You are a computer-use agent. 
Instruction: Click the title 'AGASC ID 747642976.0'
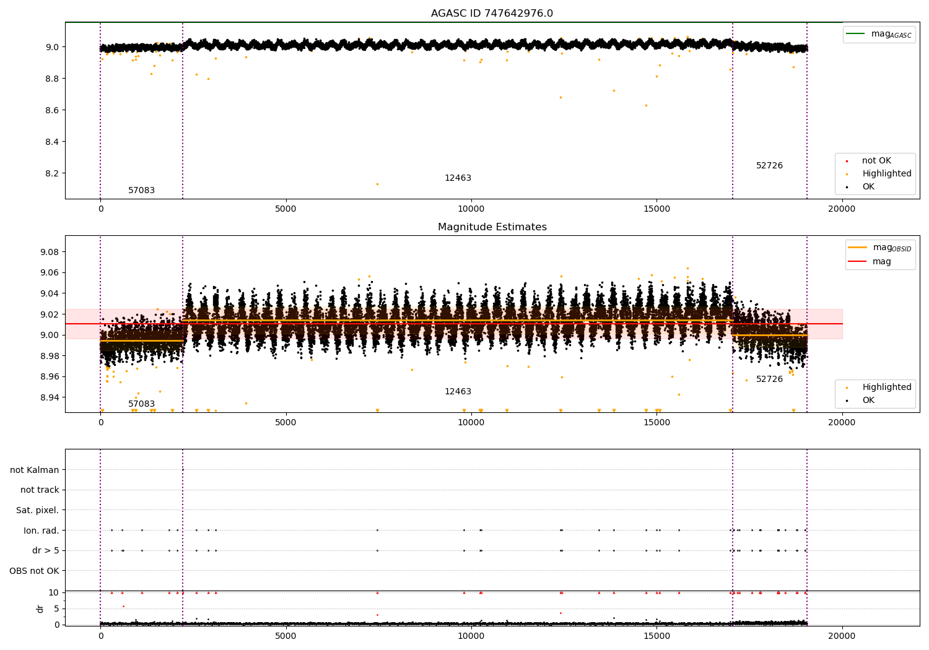pos(492,14)
